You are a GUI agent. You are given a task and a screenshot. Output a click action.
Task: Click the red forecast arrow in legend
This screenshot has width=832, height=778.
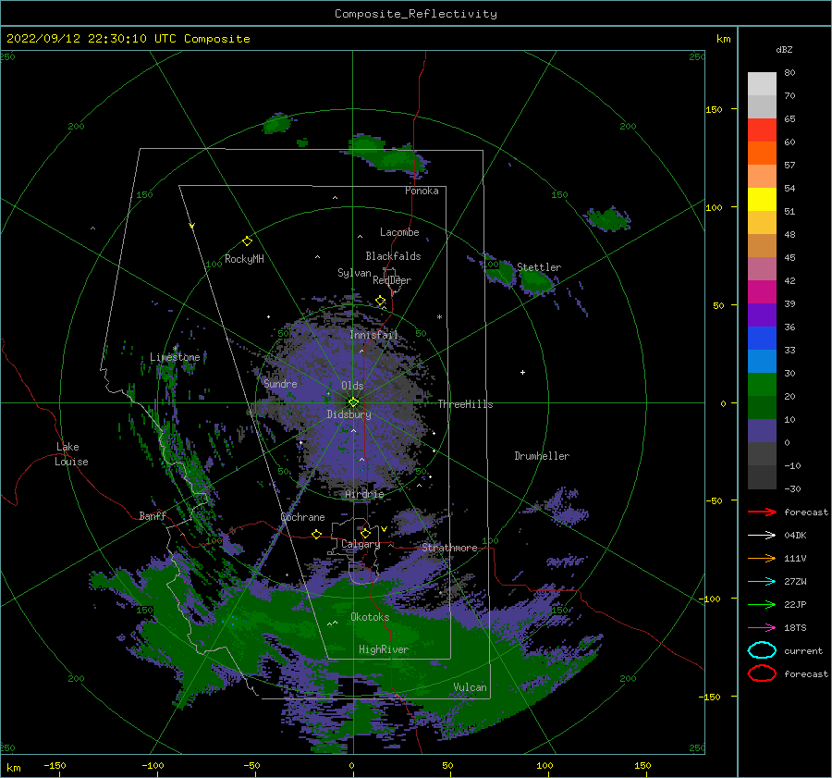pos(762,512)
